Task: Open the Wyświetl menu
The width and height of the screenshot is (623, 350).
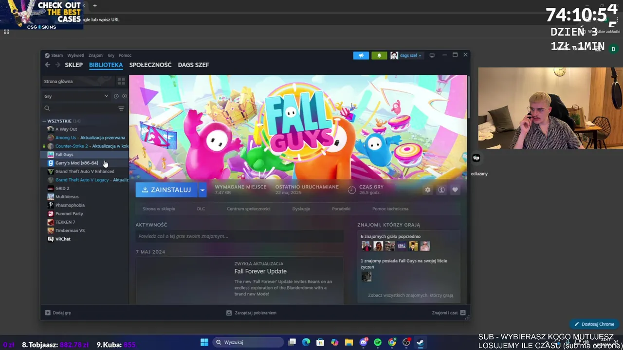Action: 75,55
